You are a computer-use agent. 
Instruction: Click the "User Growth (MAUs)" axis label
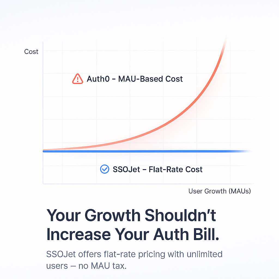coord(219,191)
